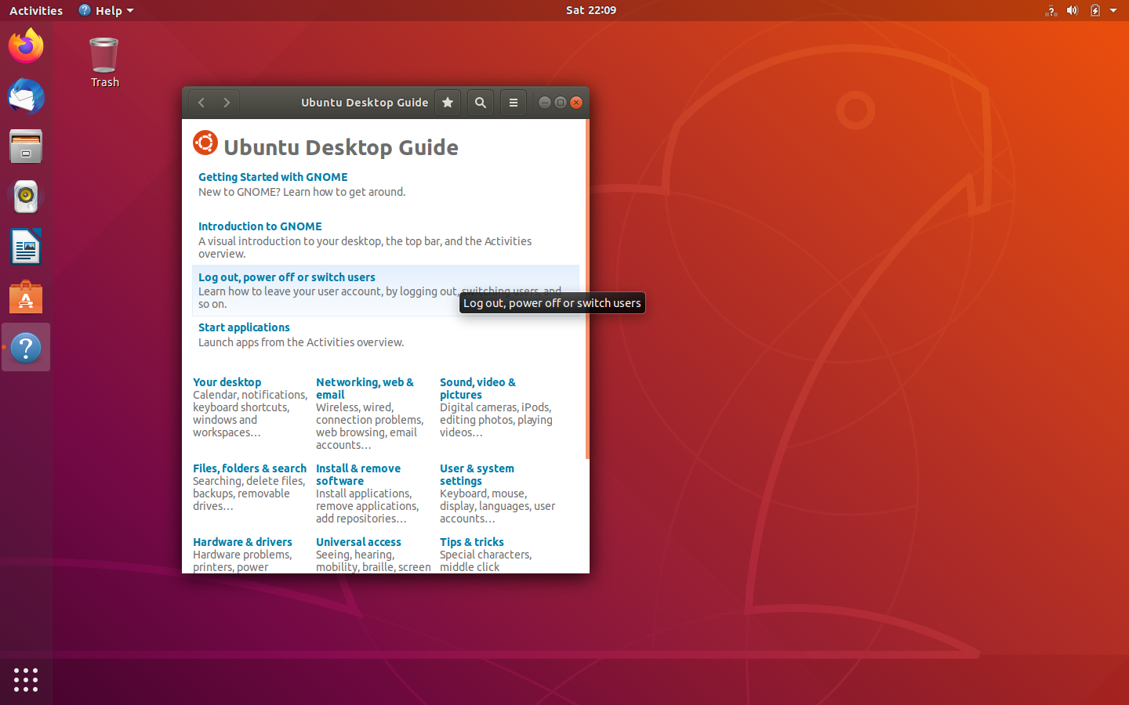Open the Your desktop topic
The width and height of the screenshot is (1129, 705).
(227, 382)
